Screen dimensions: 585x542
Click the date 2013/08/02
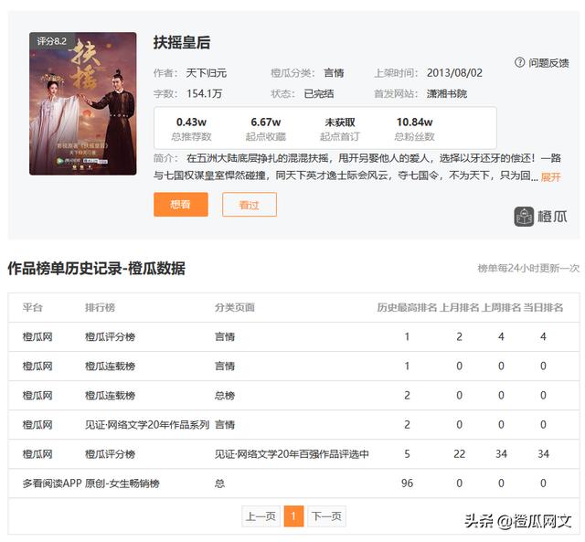[x=454, y=73]
